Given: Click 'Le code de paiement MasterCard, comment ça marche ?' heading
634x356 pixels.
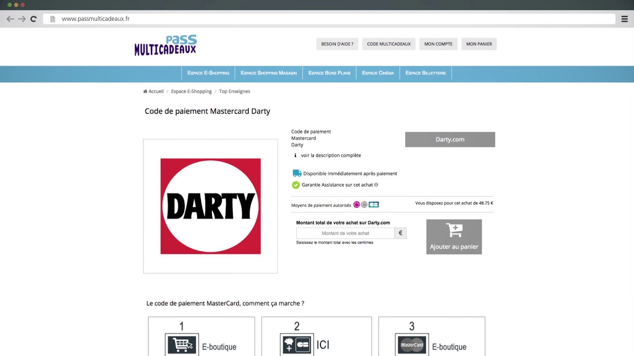Looking at the screenshot, I should (x=225, y=303).
